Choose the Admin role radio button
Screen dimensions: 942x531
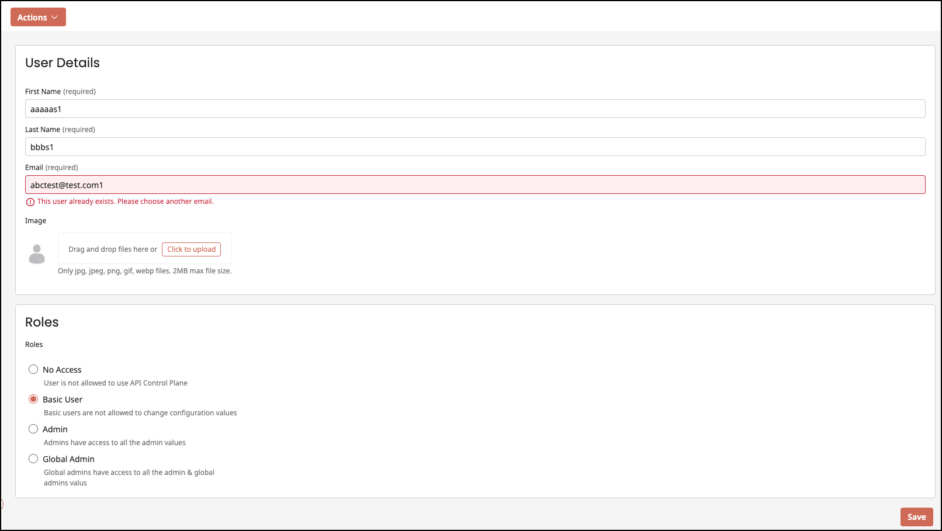[x=33, y=429]
